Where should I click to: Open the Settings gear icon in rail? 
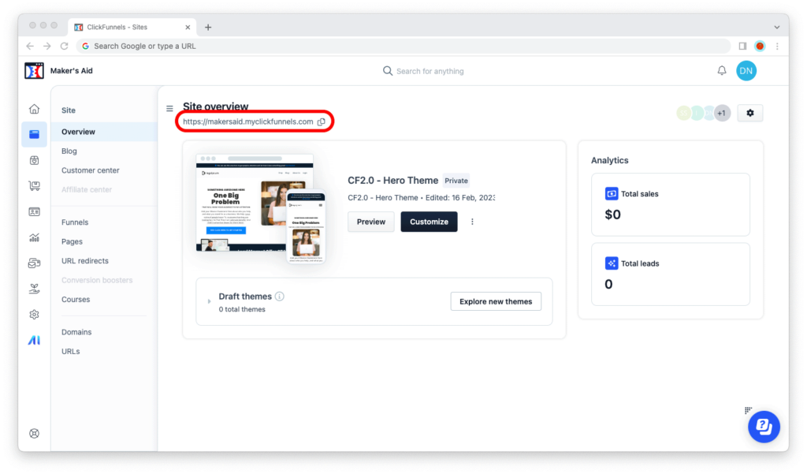[34, 314]
